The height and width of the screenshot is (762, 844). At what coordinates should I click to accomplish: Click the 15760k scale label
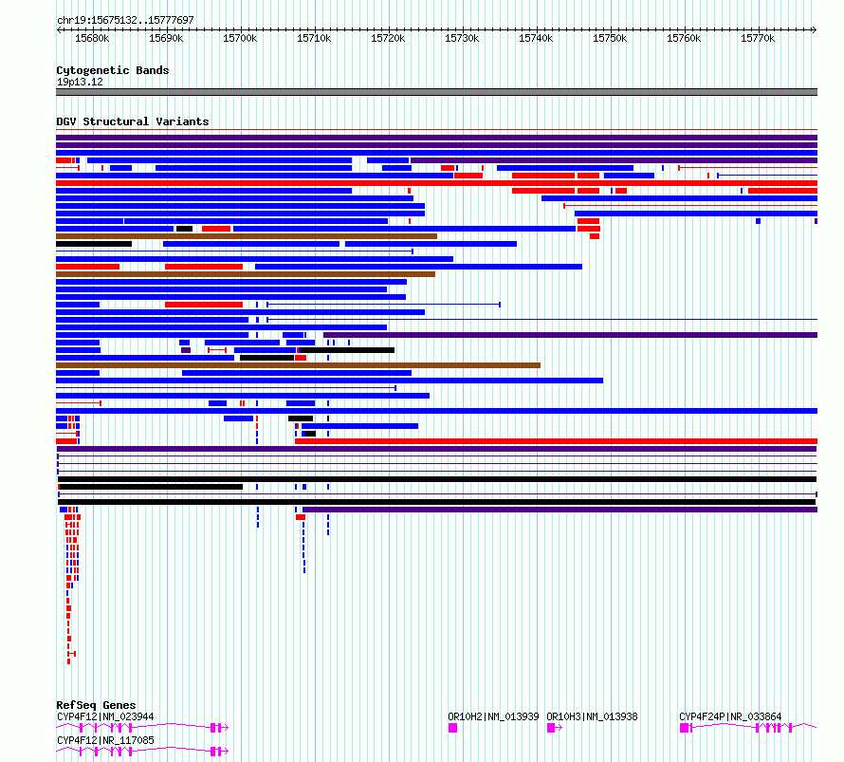tap(684, 38)
